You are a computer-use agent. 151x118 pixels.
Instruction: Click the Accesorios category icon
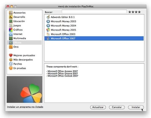tap(11, 13)
